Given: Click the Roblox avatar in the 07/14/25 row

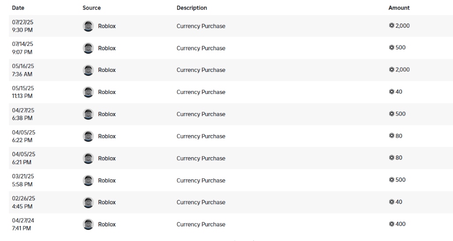Looking at the screenshot, I should point(88,48).
